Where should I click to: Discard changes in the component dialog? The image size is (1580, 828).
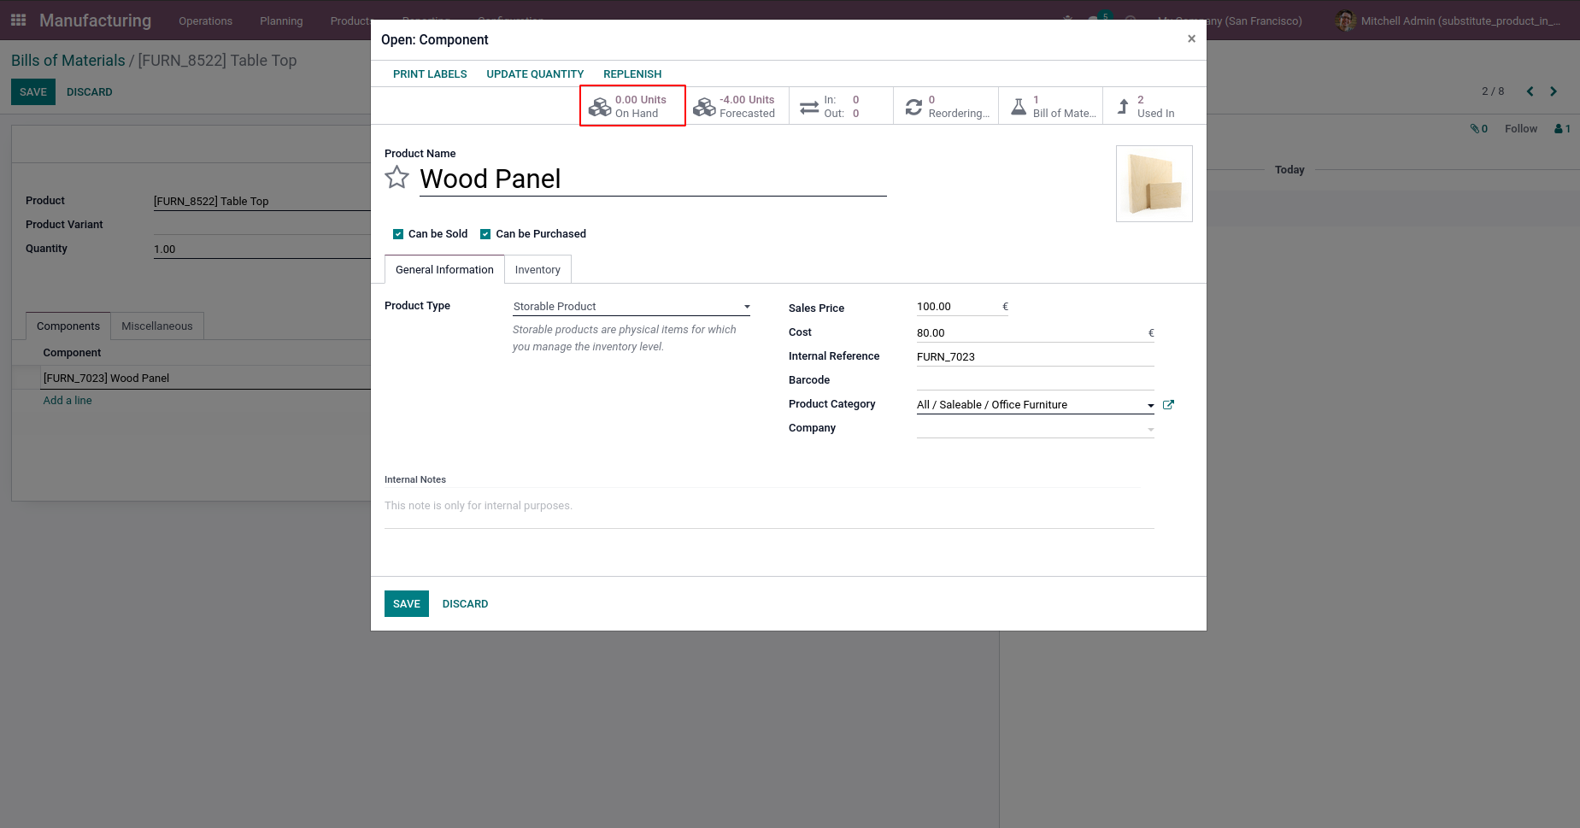pos(465,604)
